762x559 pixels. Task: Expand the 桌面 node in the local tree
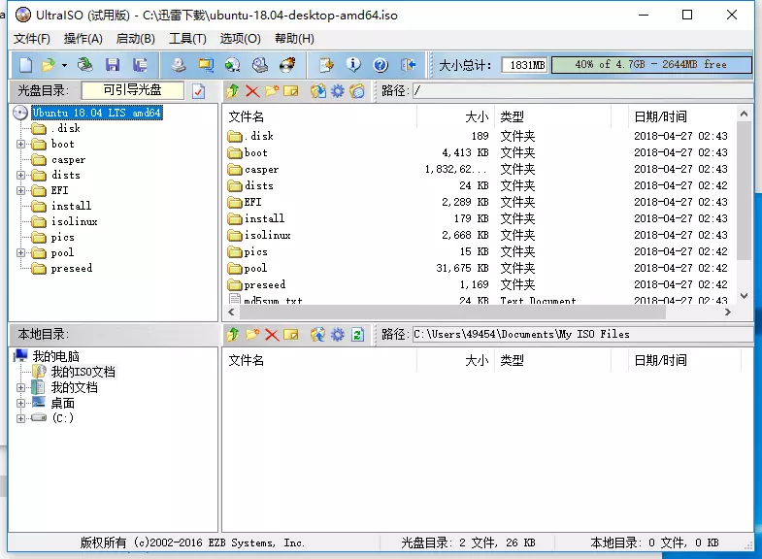point(20,403)
